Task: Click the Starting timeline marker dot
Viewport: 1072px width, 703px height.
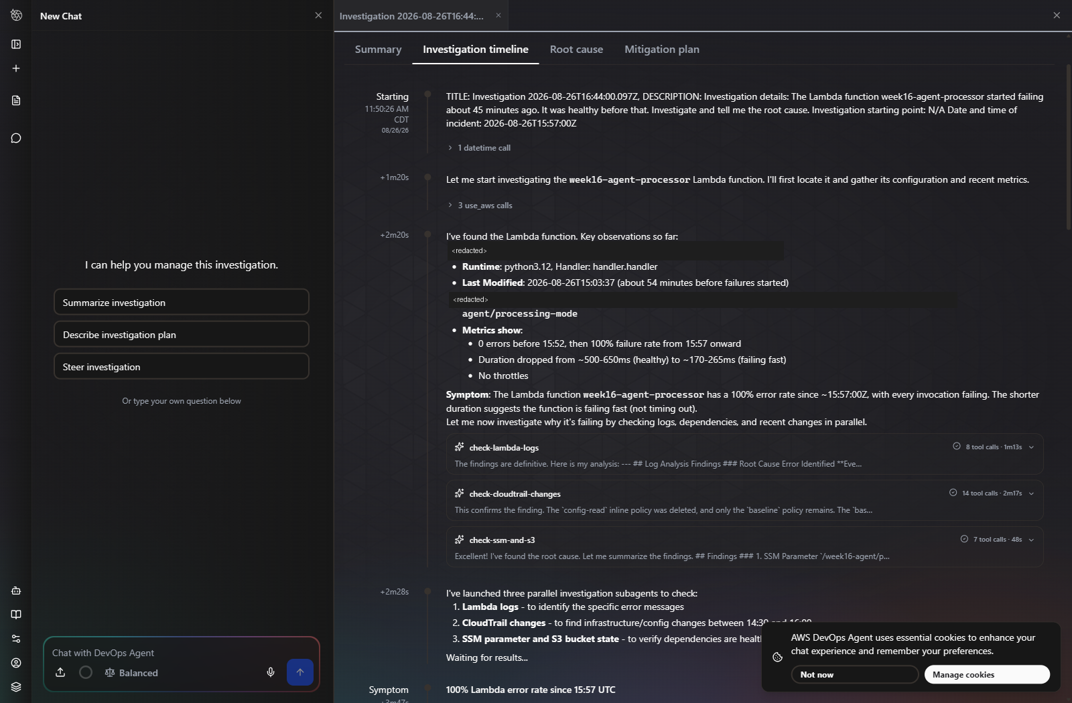Action: point(427,94)
